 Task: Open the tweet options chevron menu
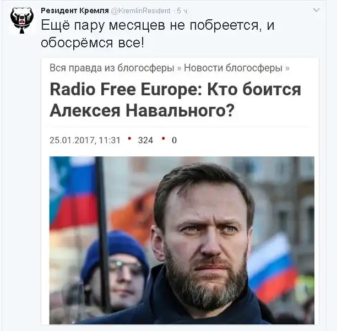point(316,10)
